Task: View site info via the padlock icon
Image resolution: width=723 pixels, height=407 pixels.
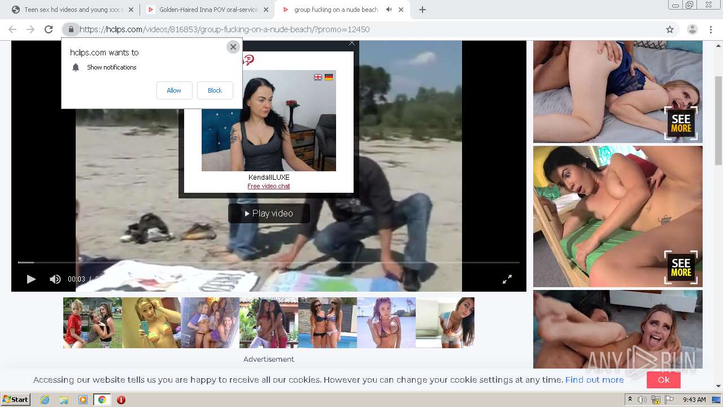Action: tap(71, 29)
